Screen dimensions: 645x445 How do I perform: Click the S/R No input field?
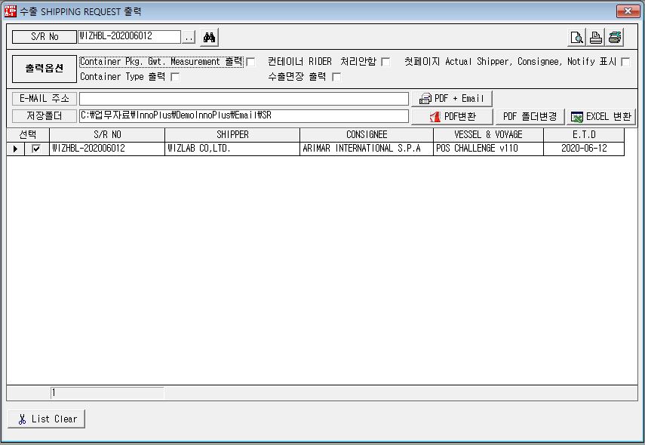pos(129,37)
